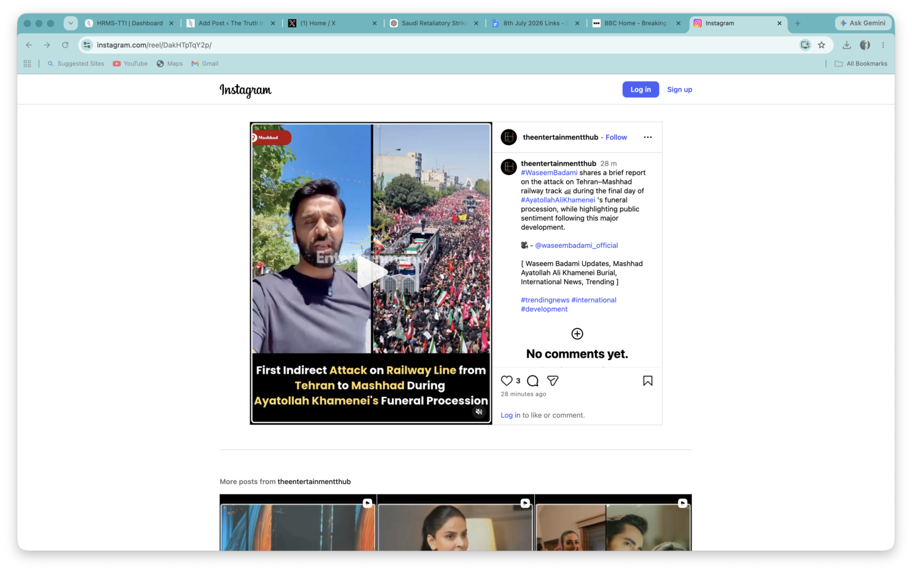Open All Bookmarks folder
This screenshot has height=572, width=912.
(x=861, y=63)
